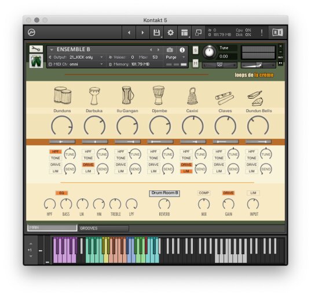311x296 pixels.
Task: Go to previous instrument in toolbar
Action: (129, 33)
